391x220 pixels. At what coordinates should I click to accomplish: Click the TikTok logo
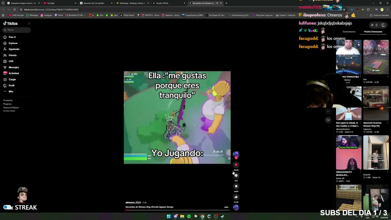pyautogui.click(x=10, y=24)
